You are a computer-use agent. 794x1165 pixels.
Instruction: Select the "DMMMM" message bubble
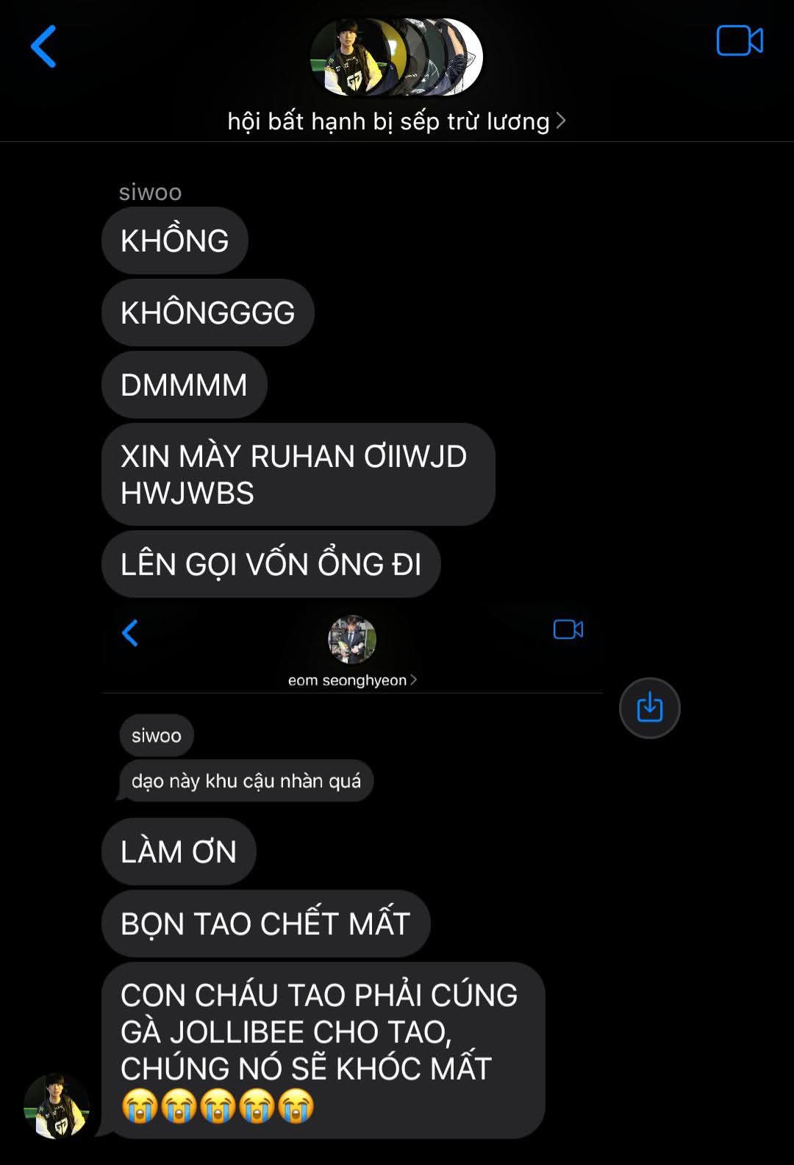(185, 385)
